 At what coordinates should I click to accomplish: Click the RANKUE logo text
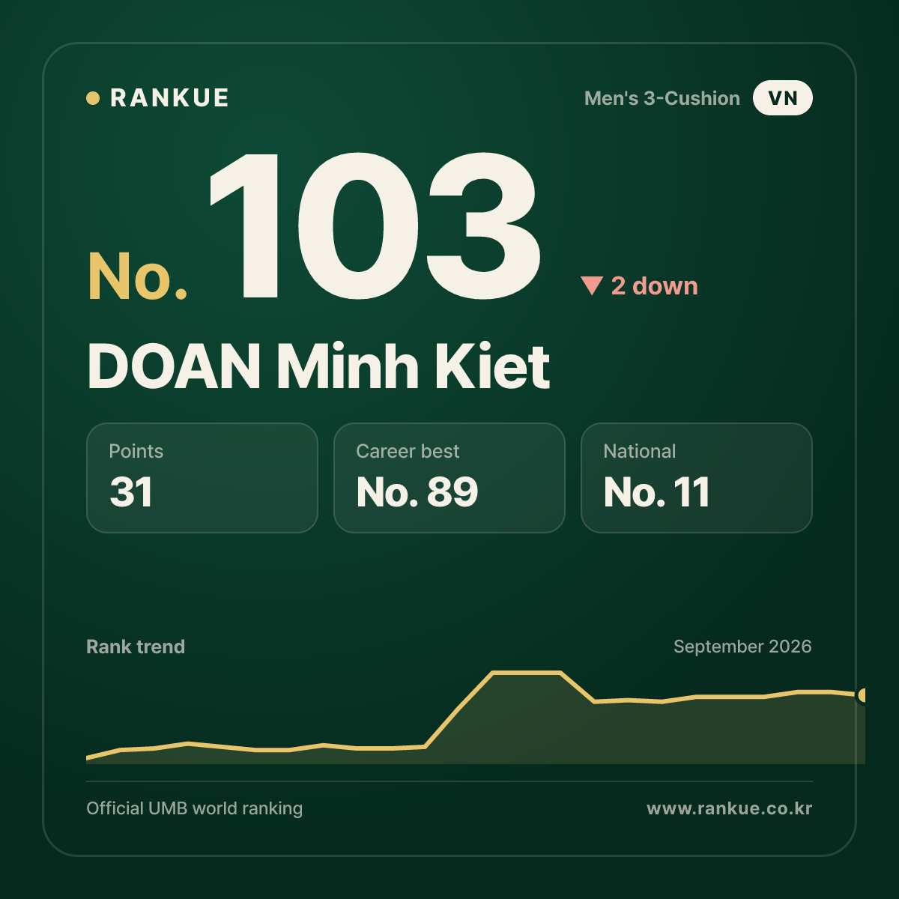pyautogui.click(x=169, y=98)
